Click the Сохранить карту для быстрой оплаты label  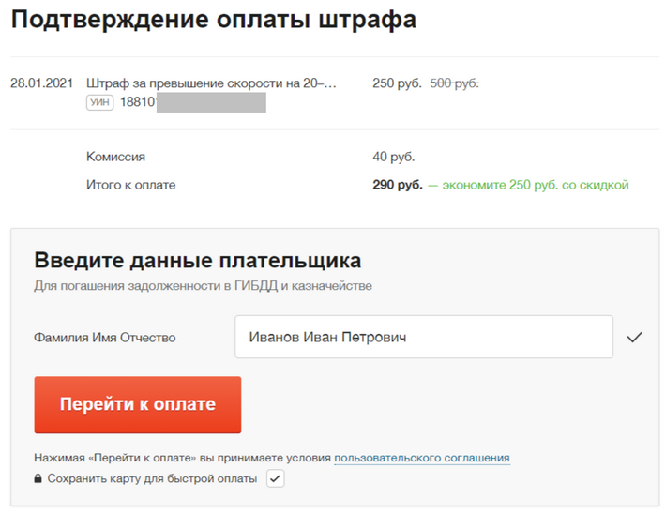152,478
